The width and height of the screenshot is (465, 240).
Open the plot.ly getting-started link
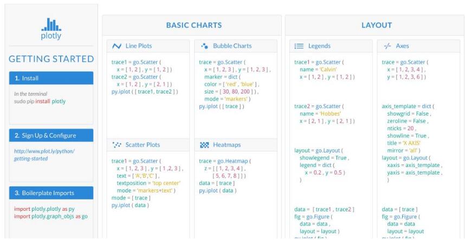(x=44, y=155)
